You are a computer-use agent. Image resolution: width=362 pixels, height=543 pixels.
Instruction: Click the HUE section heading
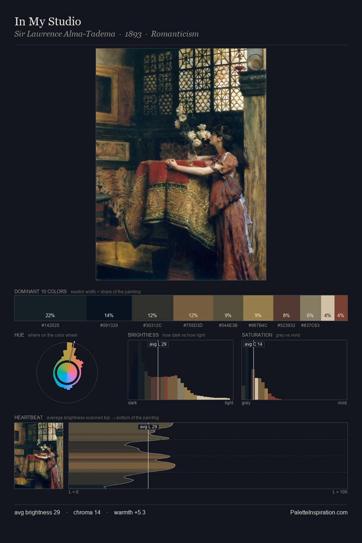coord(19,335)
